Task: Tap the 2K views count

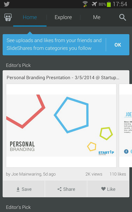Action: click(x=94, y=174)
